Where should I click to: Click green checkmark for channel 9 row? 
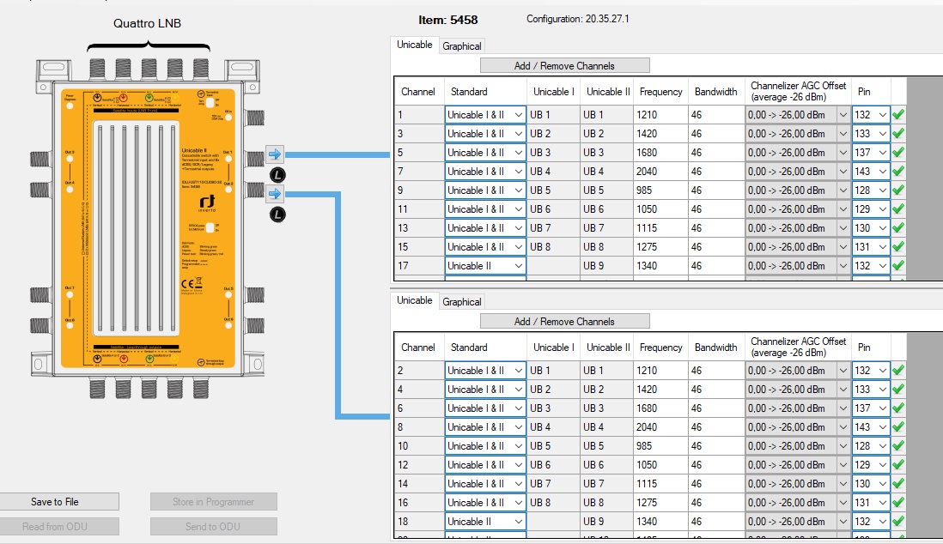(898, 190)
